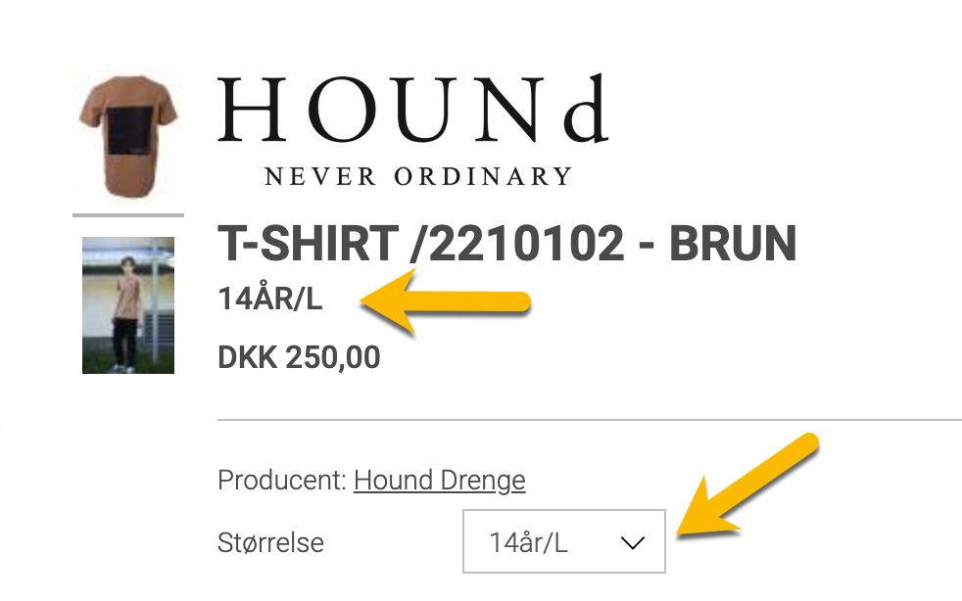The image size is (962, 601).
Task: Click the DKK 250,00 price
Action: click(298, 357)
